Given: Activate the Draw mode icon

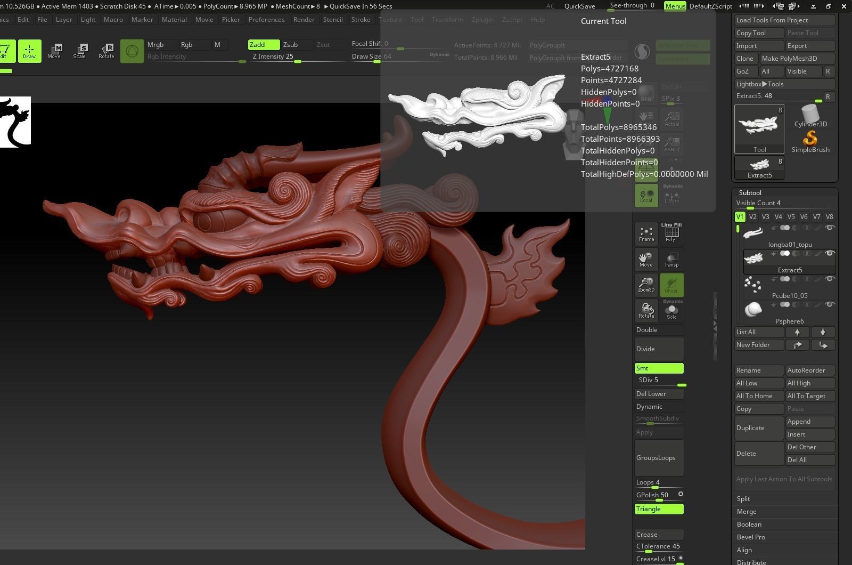Looking at the screenshot, I should click(x=29, y=51).
